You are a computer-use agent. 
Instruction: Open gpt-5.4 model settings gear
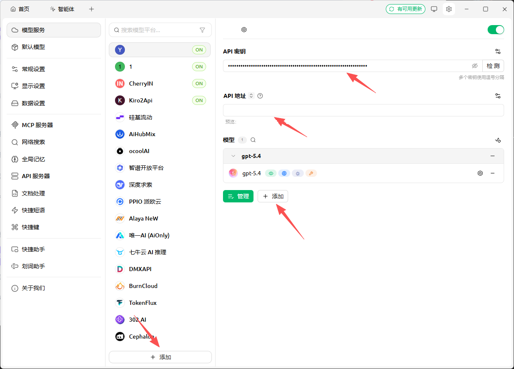pos(480,173)
